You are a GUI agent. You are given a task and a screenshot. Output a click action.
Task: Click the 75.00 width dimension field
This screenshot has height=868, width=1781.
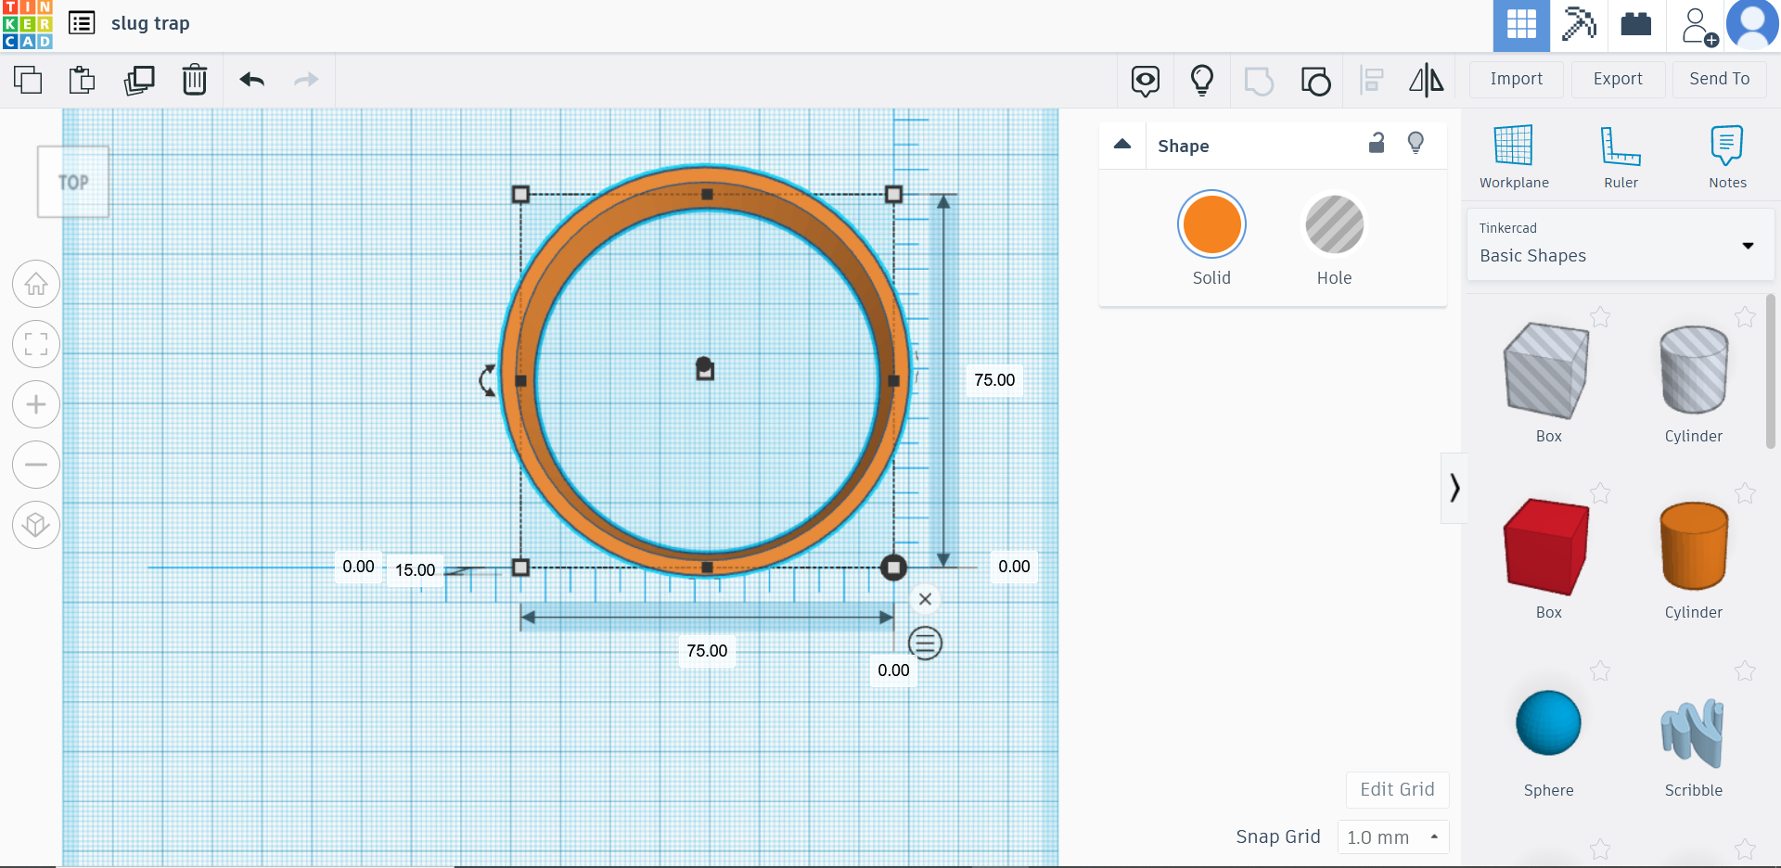[706, 650]
